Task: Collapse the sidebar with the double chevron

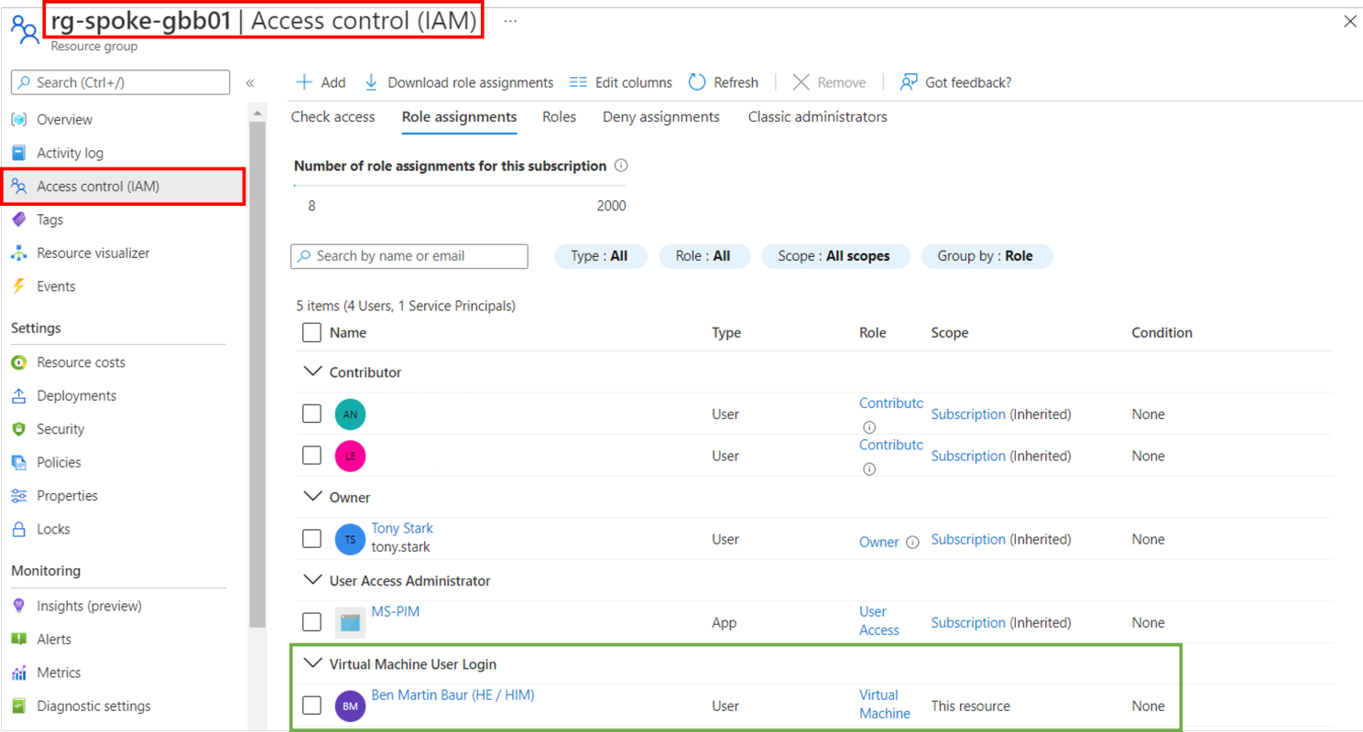Action: [250, 83]
